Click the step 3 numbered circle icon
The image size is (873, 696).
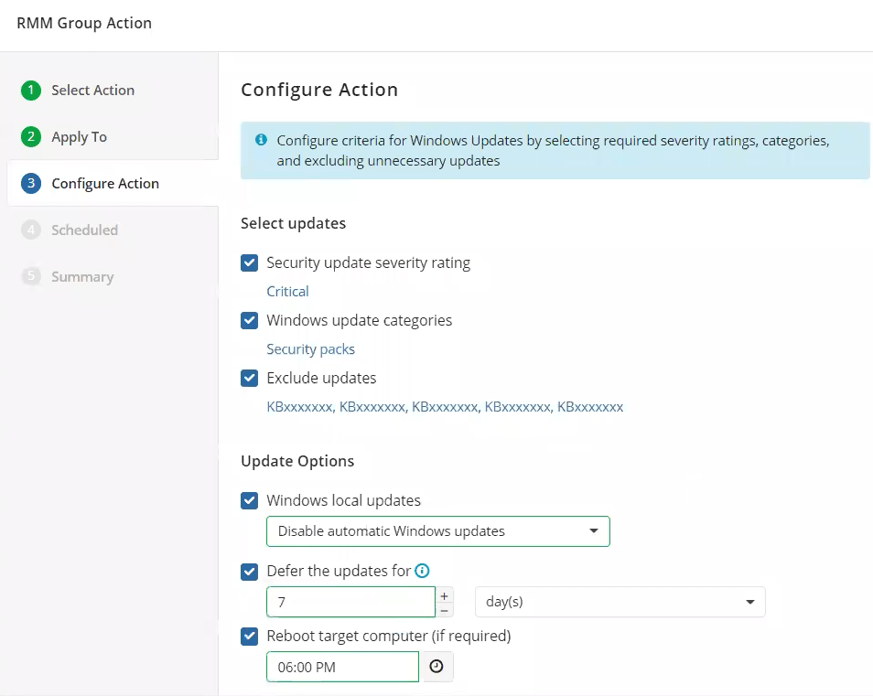click(x=32, y=183)
